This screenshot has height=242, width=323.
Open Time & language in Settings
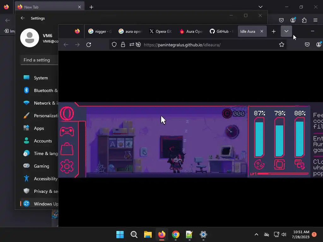(39, 153)
